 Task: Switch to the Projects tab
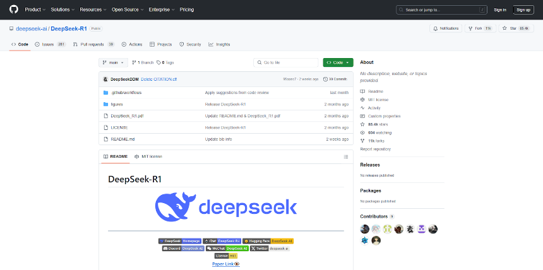point(160,44)
